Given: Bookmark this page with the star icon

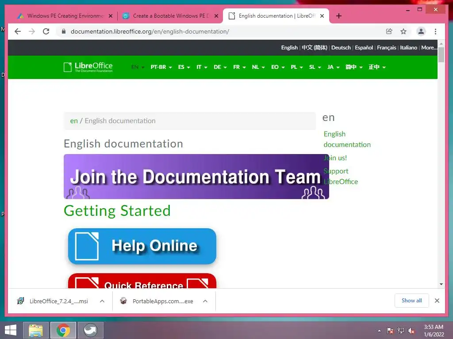Looking at the screenshot, I should coord(403,31).
